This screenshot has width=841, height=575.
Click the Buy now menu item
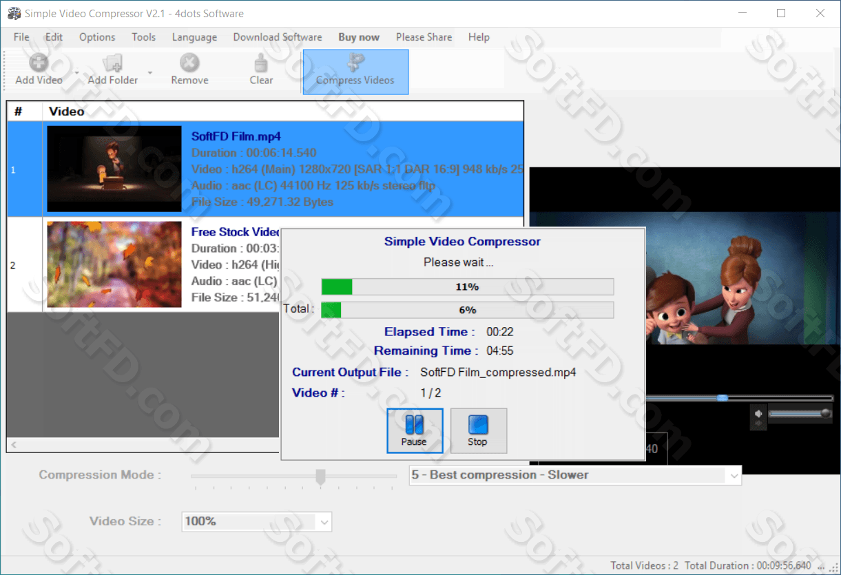pyautogui.click(x=359, y=37)
